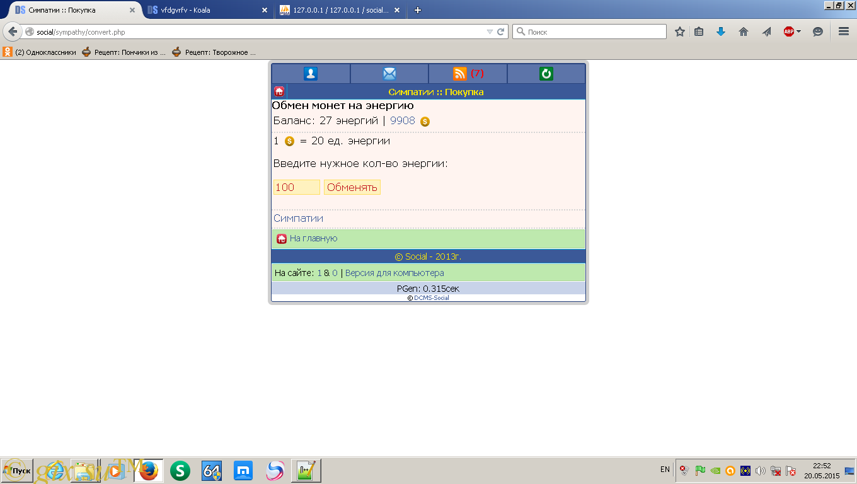Open the Notepad++ taskbar icon
The width and height of the screenshot is (857, 484).
click(x=306, y=471)
